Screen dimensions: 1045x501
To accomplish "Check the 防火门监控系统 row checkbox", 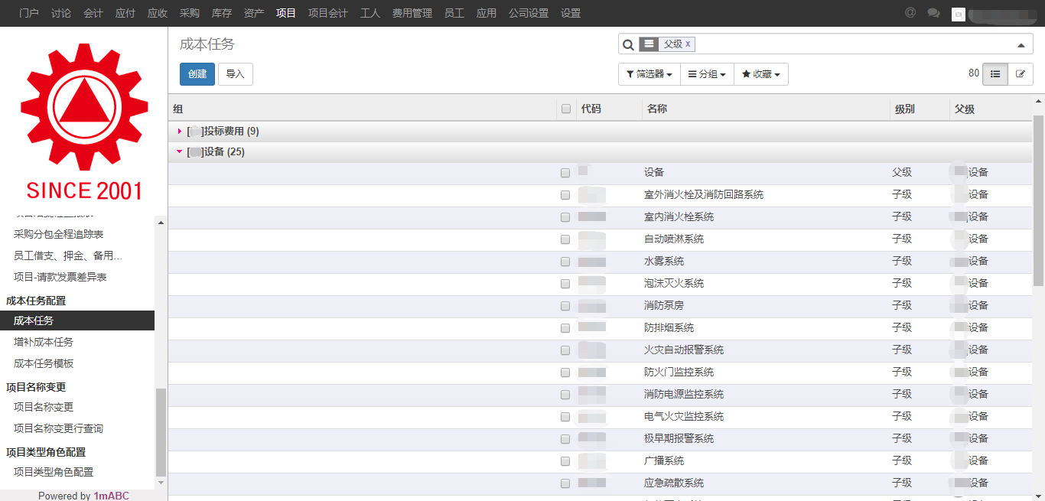I will 565,372.
